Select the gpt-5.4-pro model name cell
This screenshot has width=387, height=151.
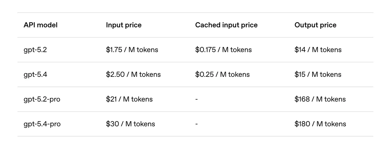point(42,124)
